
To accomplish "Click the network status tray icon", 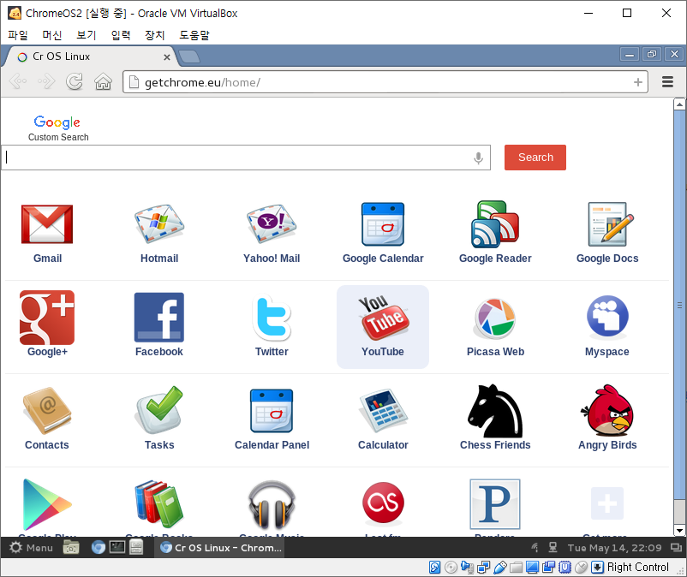I will pos(553,547).
